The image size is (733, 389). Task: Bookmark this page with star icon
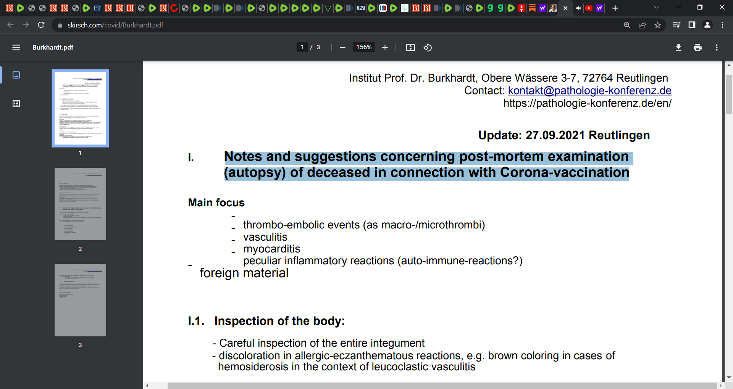657,25
